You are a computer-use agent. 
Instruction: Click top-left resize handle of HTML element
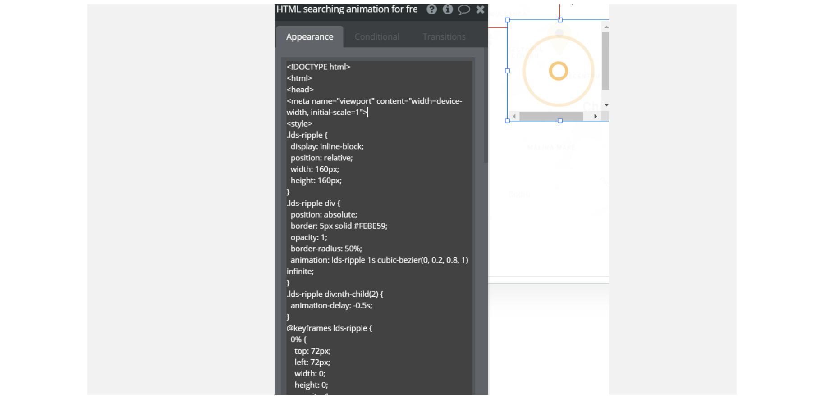pyautogui.click(x=508, y=20)
